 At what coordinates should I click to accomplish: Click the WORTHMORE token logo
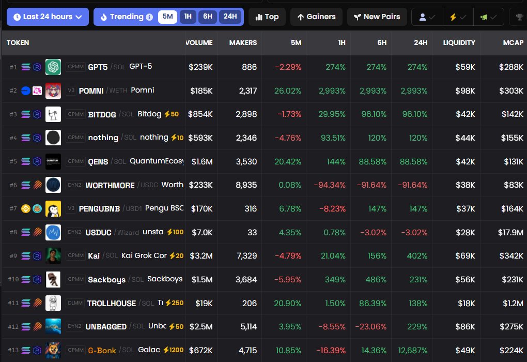[x=53, y=185]
